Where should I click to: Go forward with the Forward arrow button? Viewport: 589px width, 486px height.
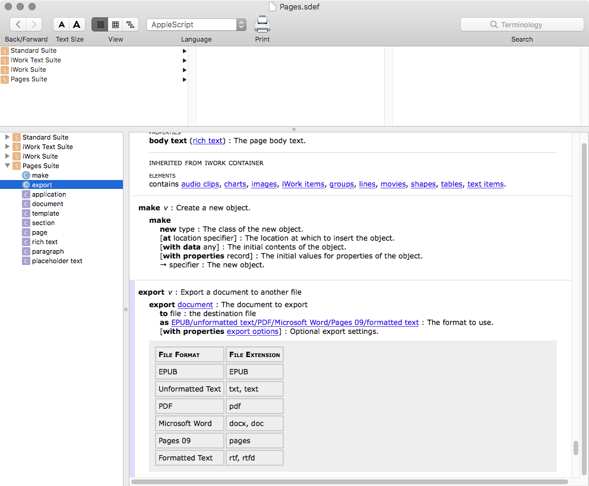coord(34,24)
